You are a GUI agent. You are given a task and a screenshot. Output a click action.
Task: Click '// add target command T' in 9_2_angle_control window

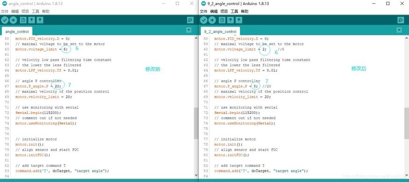point(240,166)
